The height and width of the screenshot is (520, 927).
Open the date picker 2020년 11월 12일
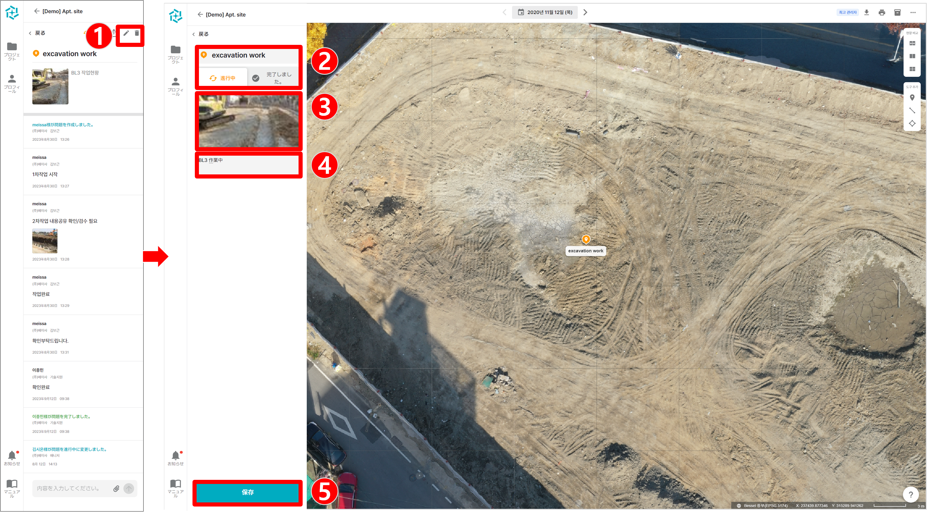545,12
